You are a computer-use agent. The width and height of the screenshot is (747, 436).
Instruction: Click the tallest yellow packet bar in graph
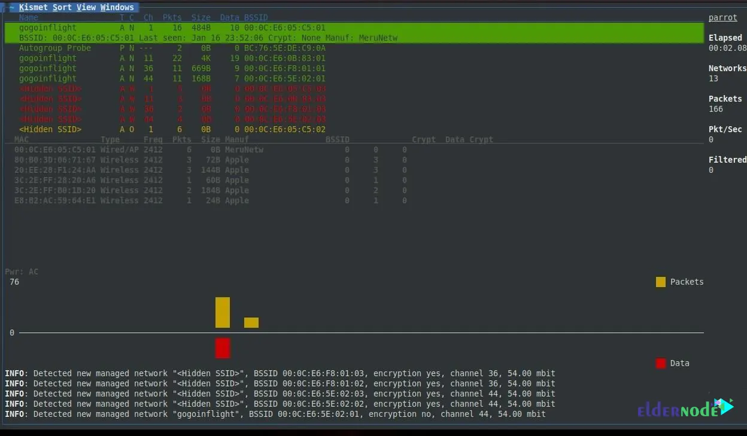point(223,312)
